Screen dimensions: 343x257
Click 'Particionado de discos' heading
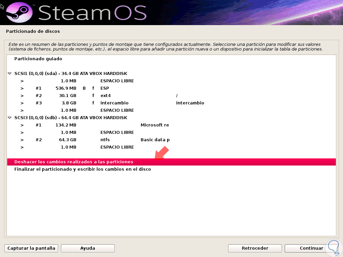pos(33,31)
